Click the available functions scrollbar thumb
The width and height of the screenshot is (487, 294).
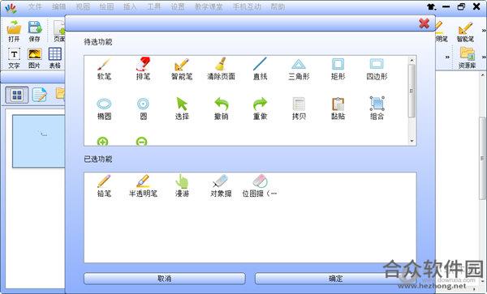pyautogui.click(x=412, y=91)
